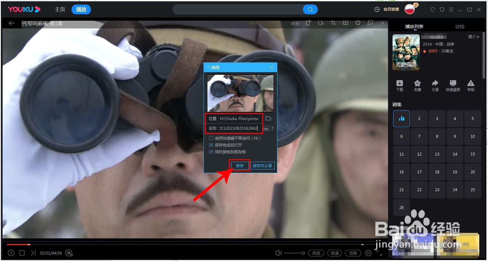The image size is (488, 261).
Task: Uncheck 同时复制到剪贴板 checkbox
Action: tap(211, 152)
